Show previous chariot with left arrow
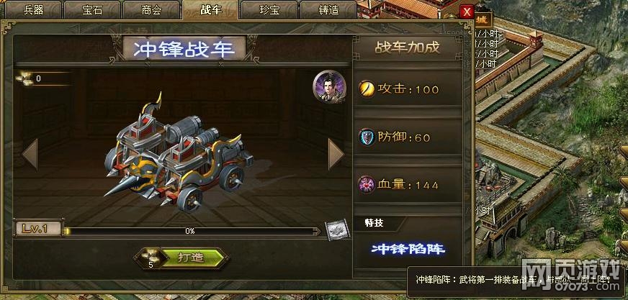628x300 pixels. point(30,154)
